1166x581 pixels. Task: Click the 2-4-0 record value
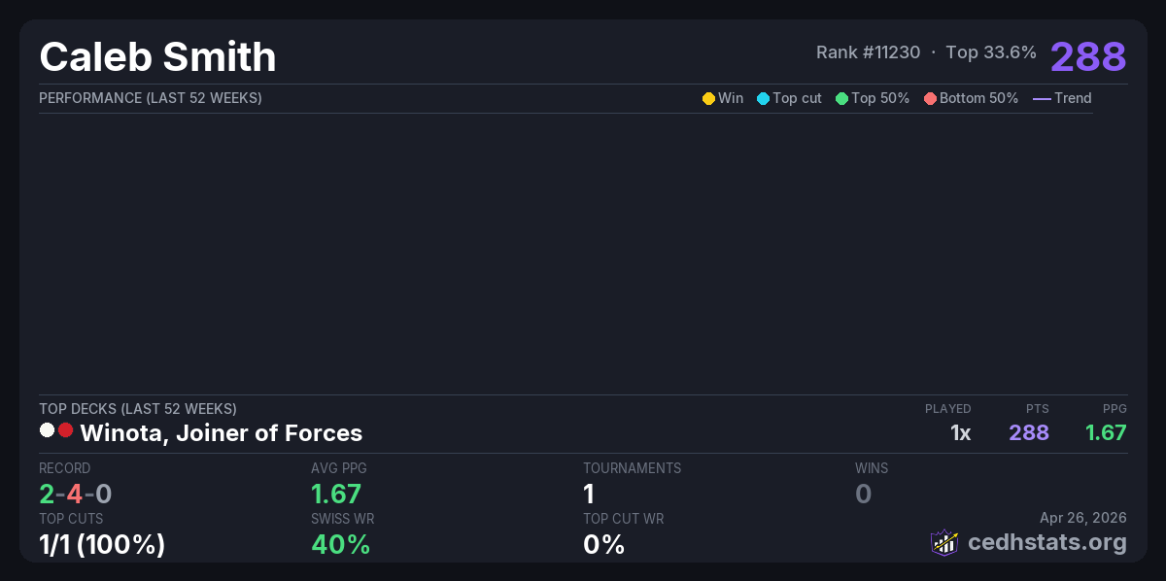click(x=75, y=494)
